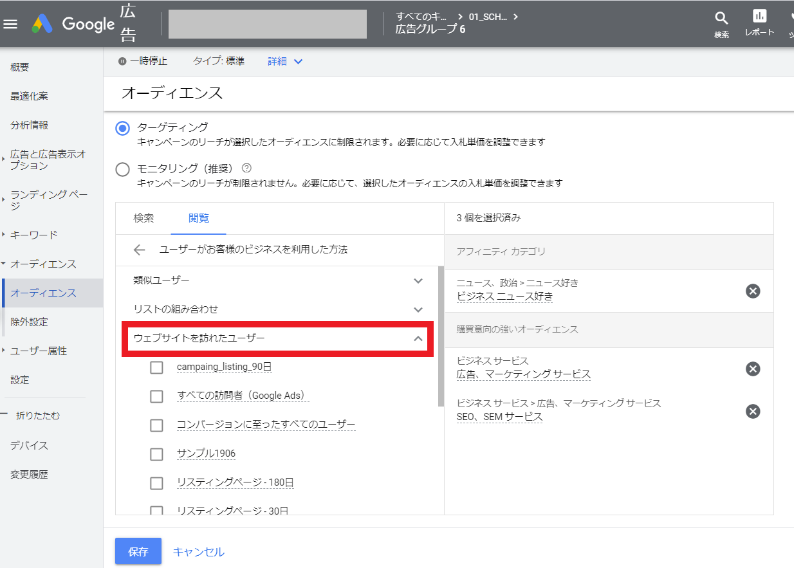Select the ターゲティング radio button
The width and height of the screenshot is (794, 568).
pos(122,128)
